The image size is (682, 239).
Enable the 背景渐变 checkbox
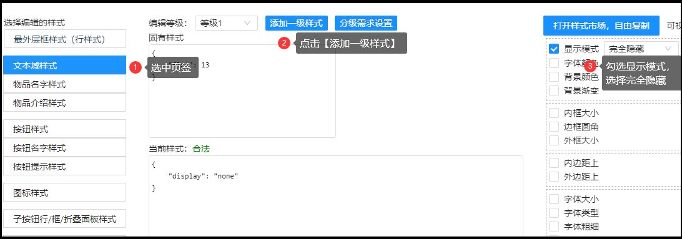[554, 91]
